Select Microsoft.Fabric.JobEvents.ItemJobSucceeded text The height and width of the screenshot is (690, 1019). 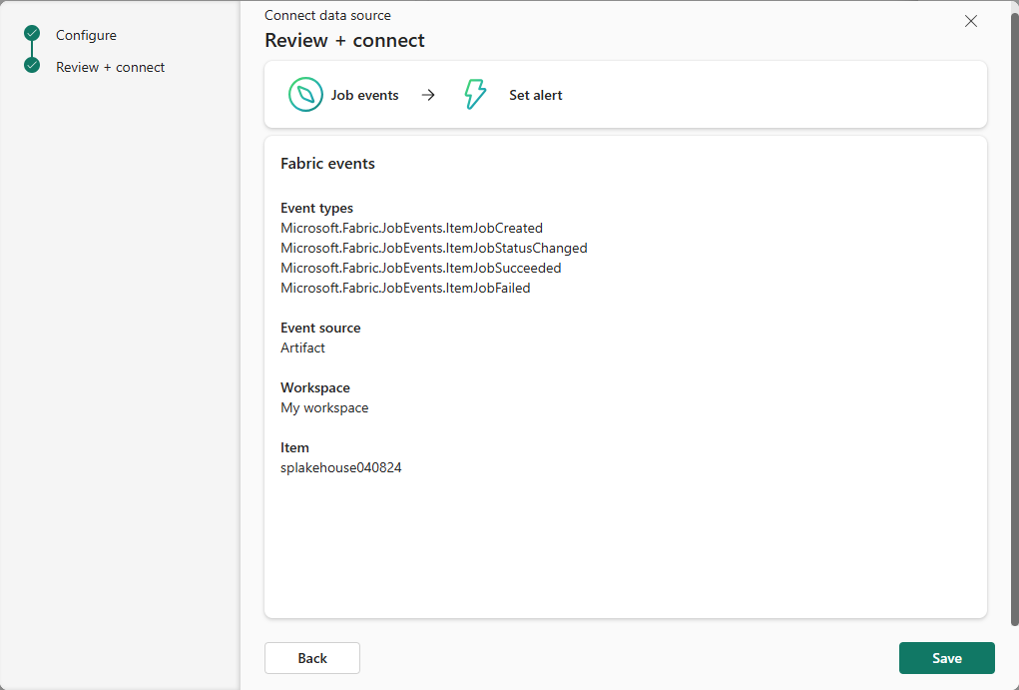421,268
